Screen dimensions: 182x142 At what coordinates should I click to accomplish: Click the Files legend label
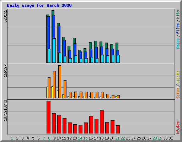click(178, 28)
